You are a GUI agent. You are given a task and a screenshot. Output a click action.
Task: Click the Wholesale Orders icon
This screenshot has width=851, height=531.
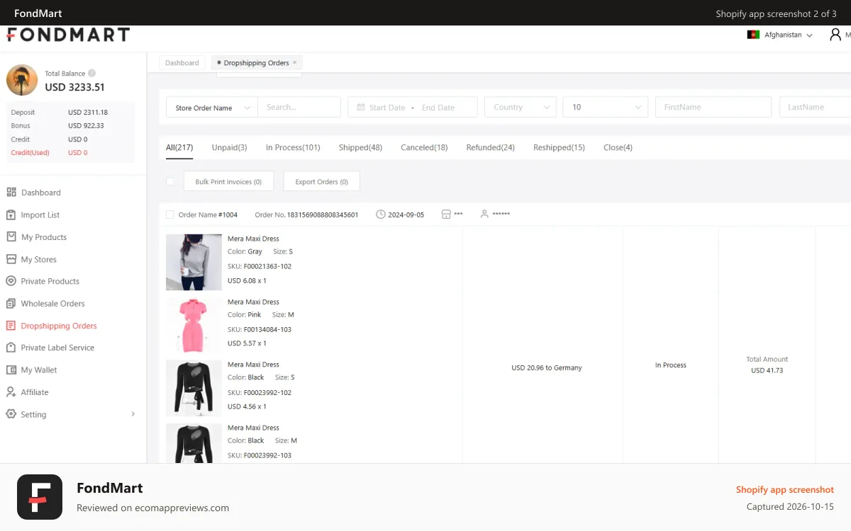point(11,304)
